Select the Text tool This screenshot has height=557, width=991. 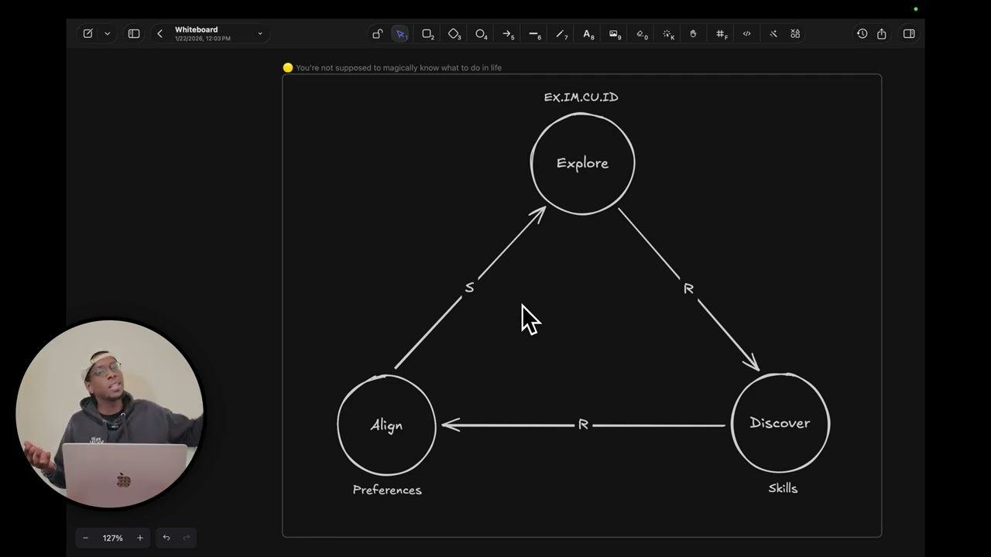(x=588, y=34)
